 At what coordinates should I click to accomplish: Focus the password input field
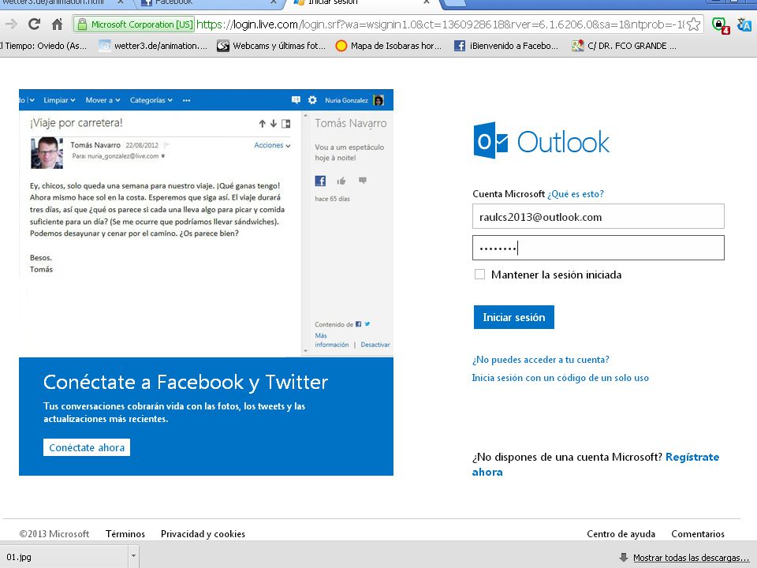point(599,248)
